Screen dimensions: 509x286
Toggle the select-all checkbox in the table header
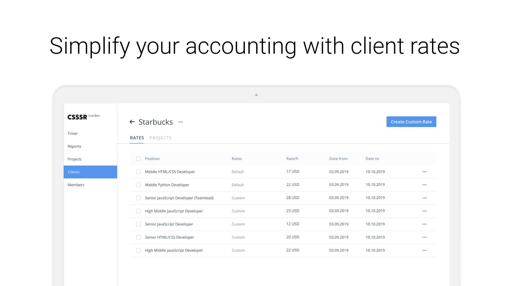tap(139, 159)
